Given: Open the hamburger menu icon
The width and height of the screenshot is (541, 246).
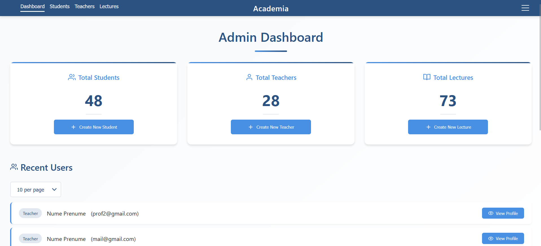Looking at the screenshot, I should click(525, 8).
